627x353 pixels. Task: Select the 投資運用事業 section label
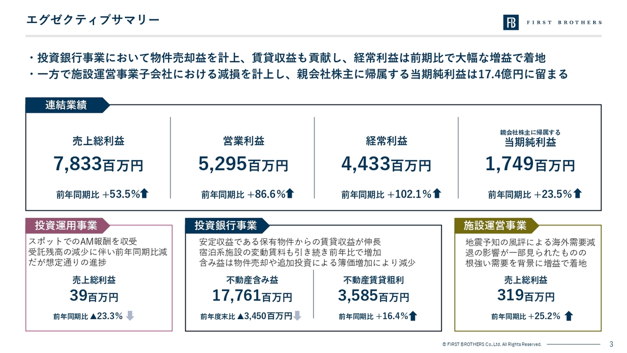pos(66,226)
